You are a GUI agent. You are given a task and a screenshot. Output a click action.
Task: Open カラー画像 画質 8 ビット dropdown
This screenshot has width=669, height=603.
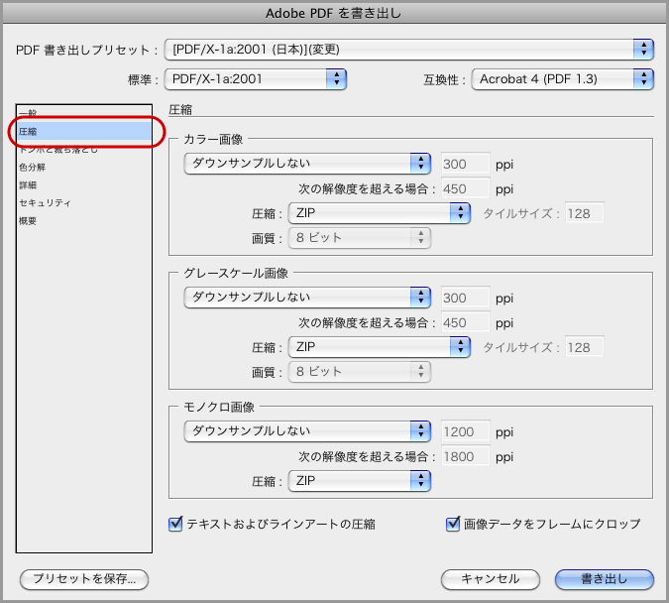coord(360,237)
